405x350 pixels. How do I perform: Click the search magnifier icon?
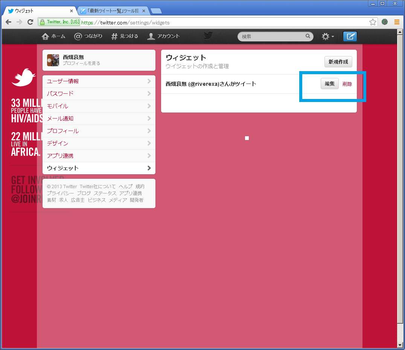(308, 36)
